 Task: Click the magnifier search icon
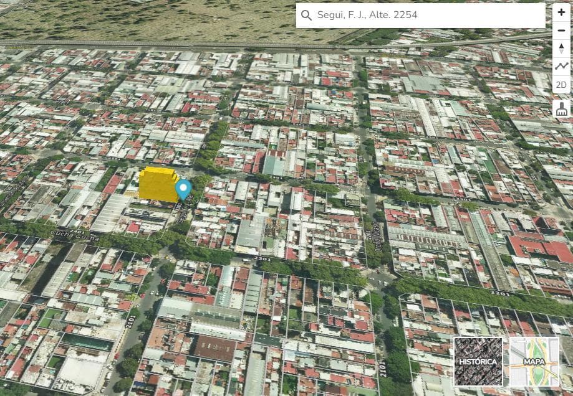306,16
